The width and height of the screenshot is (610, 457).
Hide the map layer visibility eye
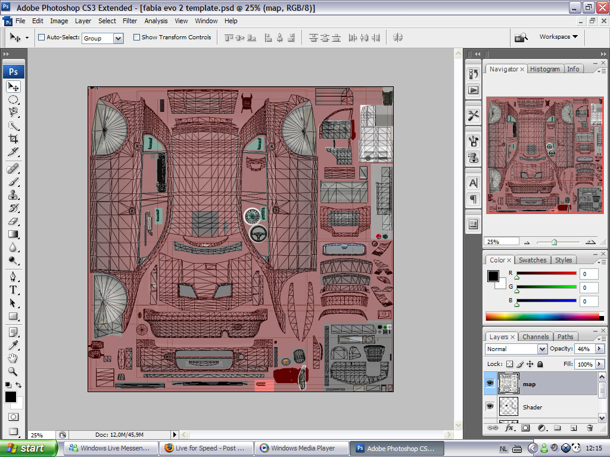tap(490, 384)
